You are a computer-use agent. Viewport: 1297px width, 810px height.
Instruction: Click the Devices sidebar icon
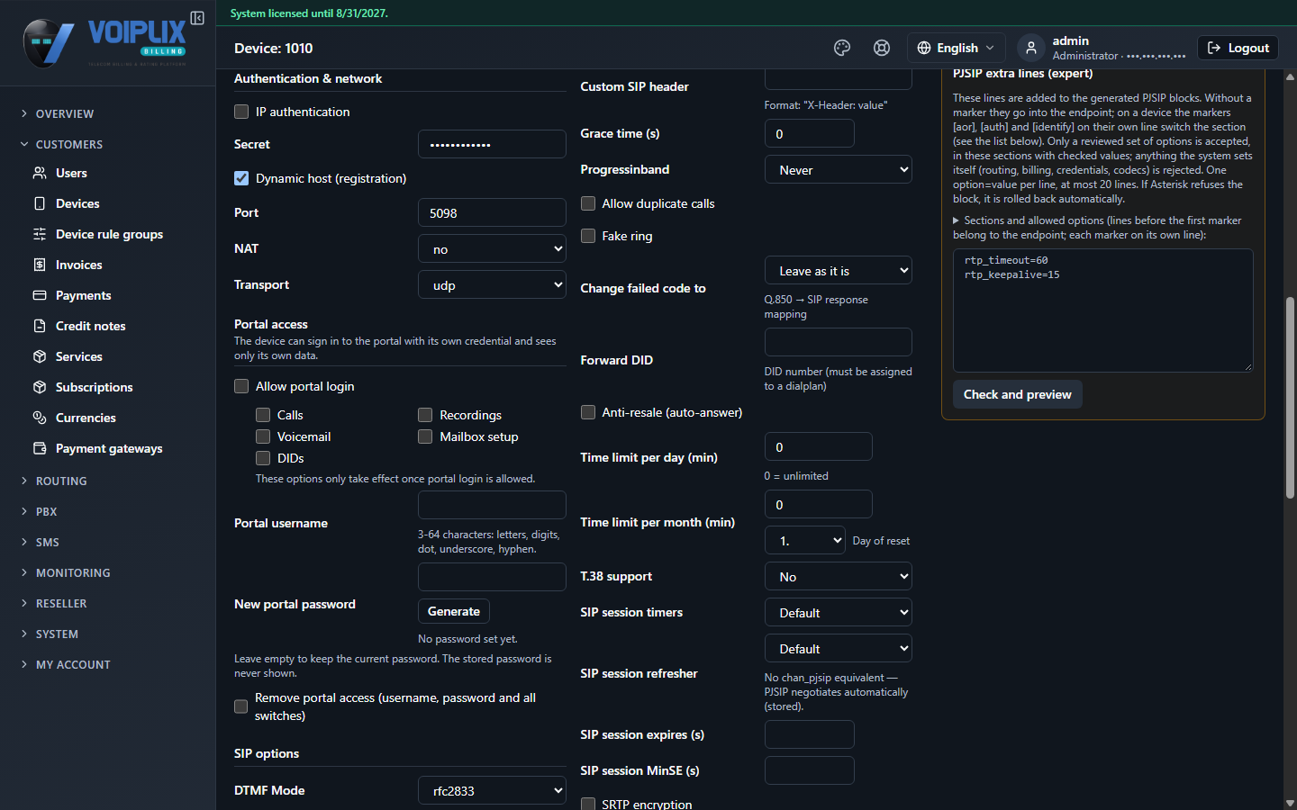click(40, 203)
